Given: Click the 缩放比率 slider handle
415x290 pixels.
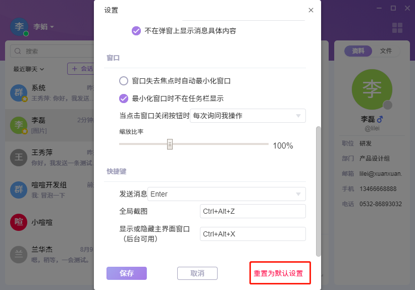Looking at the screenshot, I should coord(170,144).
